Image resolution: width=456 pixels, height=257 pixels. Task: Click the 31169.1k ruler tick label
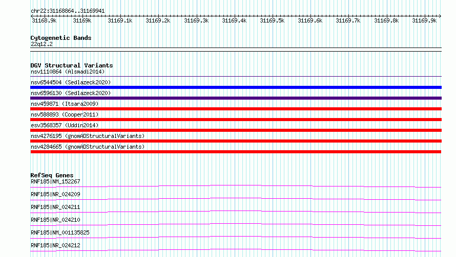(120, 20)
